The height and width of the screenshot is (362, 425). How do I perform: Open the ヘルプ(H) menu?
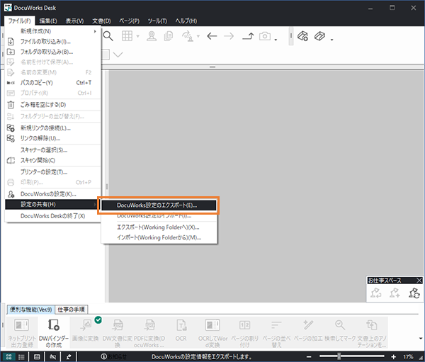click(x=186, y=21)
